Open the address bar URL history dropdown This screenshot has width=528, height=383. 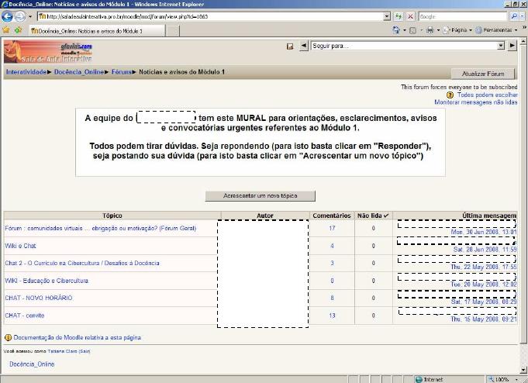(x=387, y=16)
